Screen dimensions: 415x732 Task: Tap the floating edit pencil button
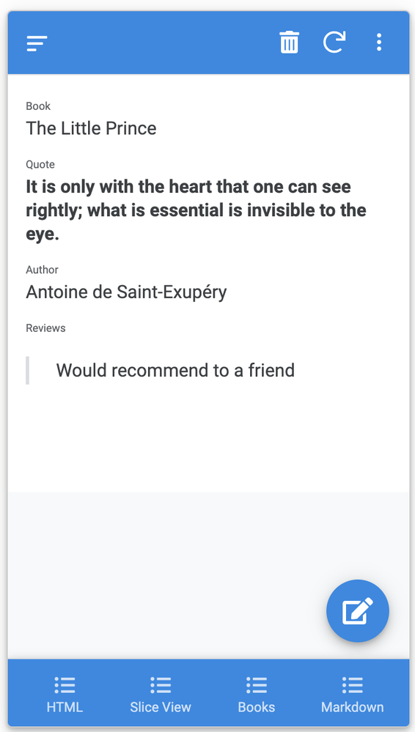tap(358, 610)
